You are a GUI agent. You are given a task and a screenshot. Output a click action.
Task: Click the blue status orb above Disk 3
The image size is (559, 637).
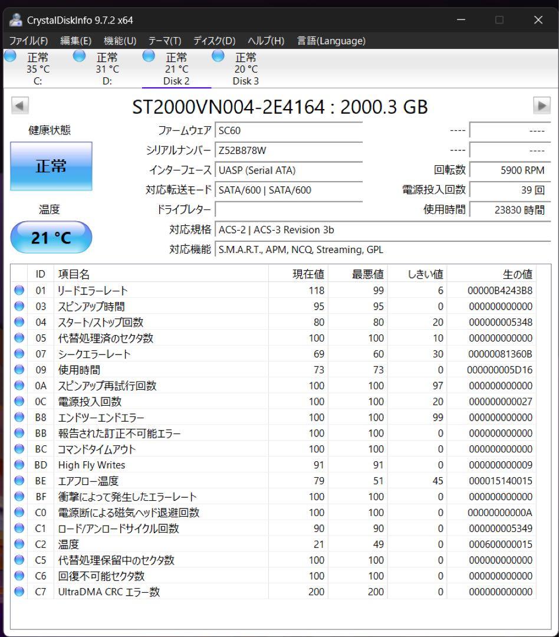pos(218,55)
